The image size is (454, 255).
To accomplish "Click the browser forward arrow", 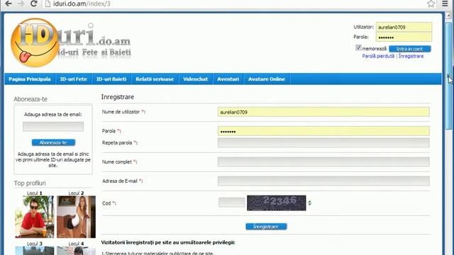I will click(21, 4).
